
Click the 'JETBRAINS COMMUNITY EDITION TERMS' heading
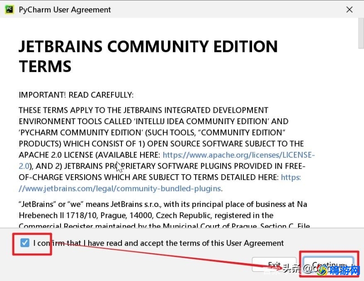(148, 56)
